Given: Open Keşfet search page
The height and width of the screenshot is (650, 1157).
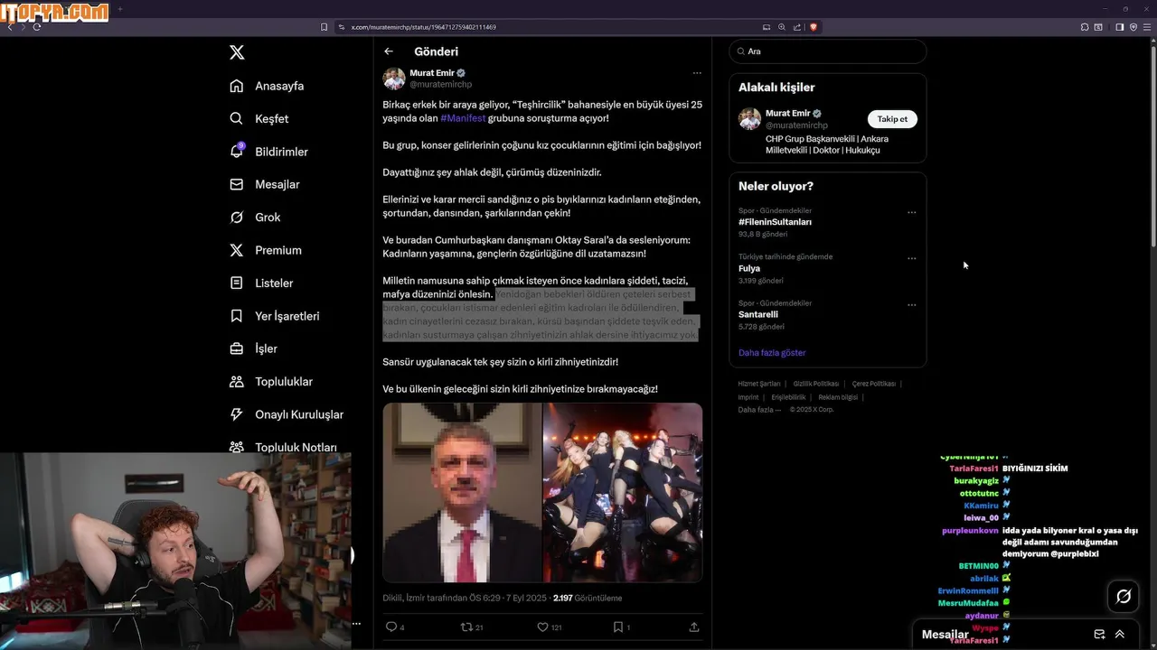Looking at the screenshot, I should (x=259, y=118).
